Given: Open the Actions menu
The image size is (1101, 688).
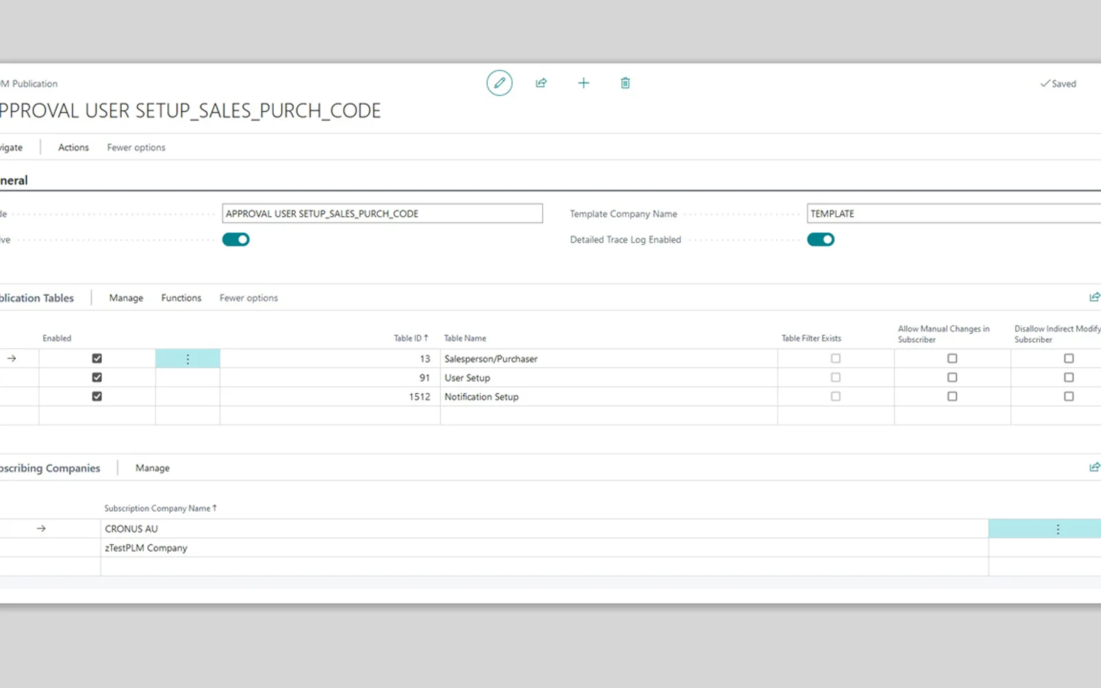Looking at the screenshot, I should [x=74, y=147].
